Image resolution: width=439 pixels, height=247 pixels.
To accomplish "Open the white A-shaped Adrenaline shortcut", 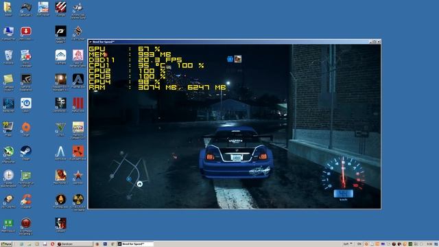I will click(60, 151).
